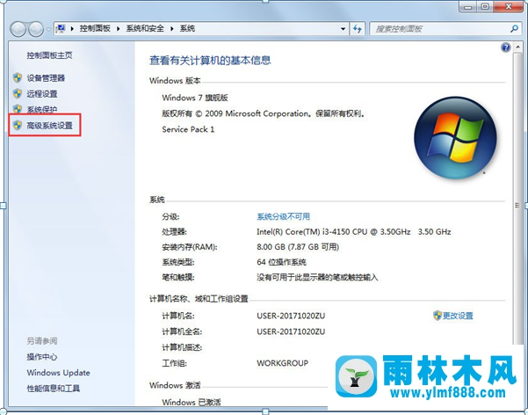Image resolution: width=528 pixels, height=415 pixels.
Task: Open the address bar history dropdown
Action: tap(343, 29)
